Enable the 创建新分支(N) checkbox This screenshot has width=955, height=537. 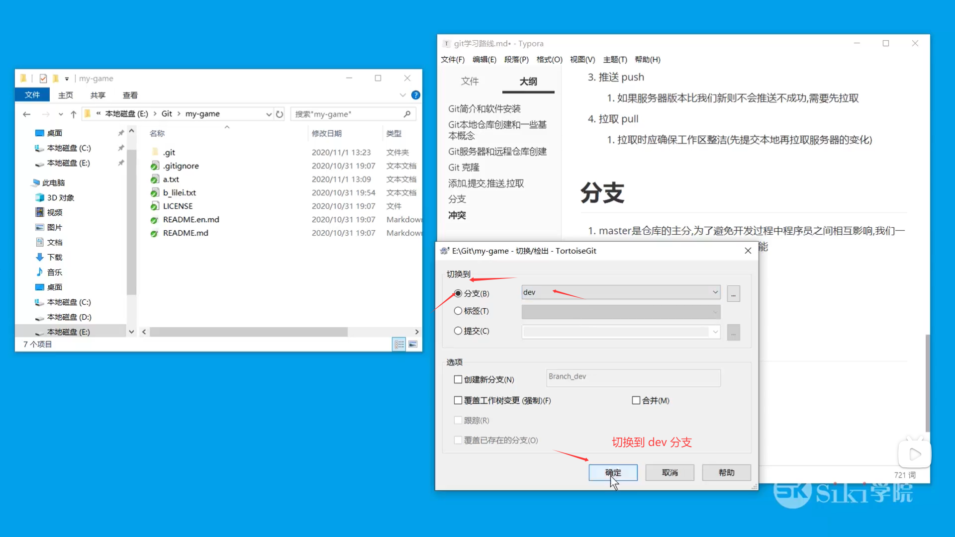click(458, 379)
